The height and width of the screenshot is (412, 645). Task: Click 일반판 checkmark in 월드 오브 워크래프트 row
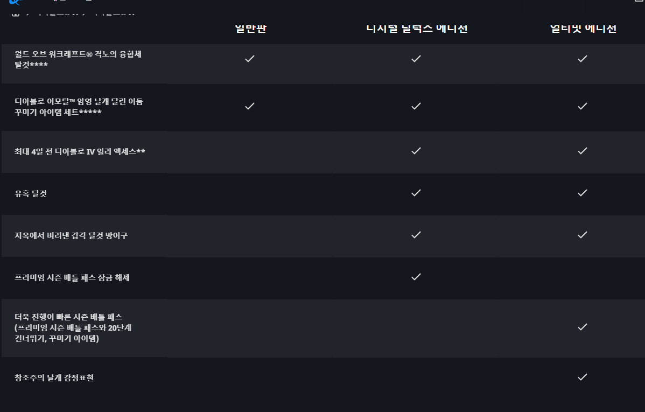coord(249,59)
